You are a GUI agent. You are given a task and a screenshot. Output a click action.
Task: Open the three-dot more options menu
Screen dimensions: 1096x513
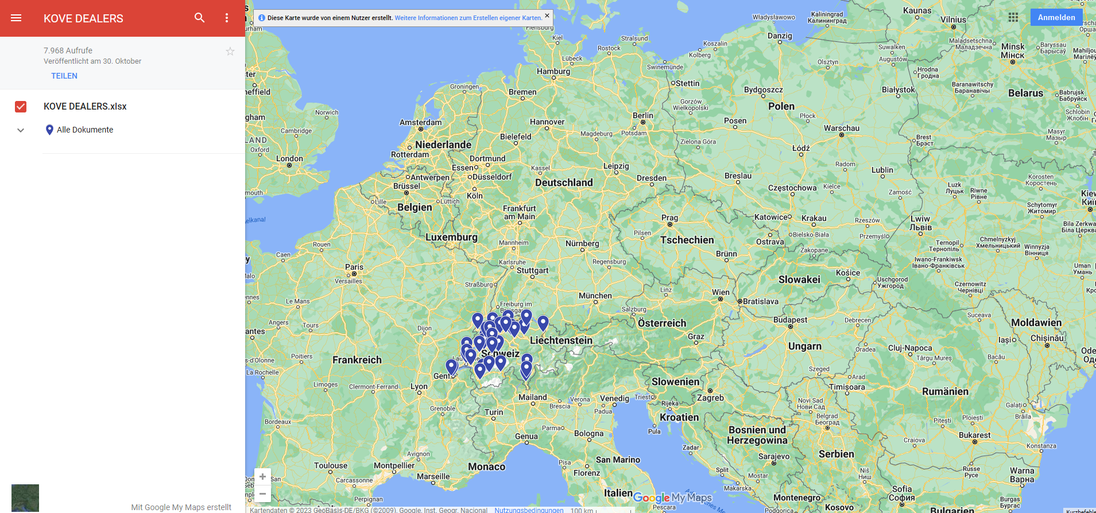(227, 18)
